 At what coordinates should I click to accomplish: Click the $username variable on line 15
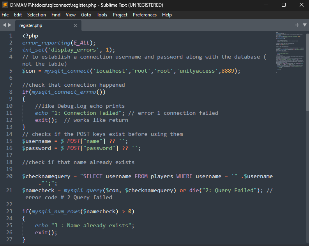coord(37,141)
